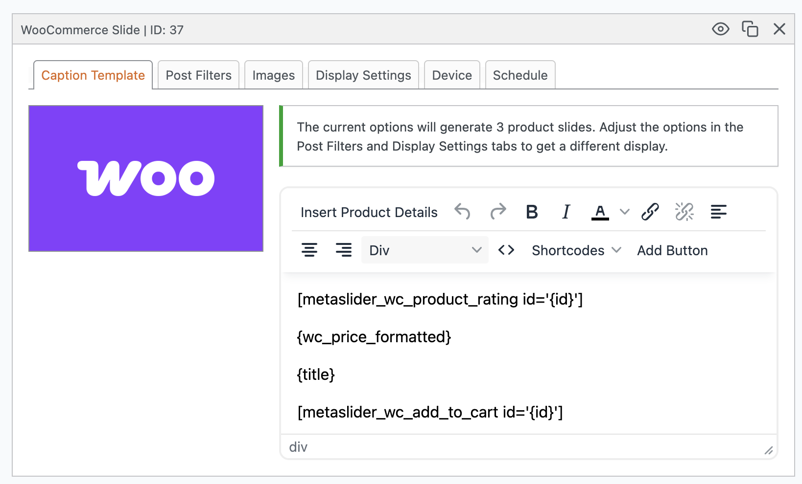
Task: Align text left in editor
Action: 718,212
